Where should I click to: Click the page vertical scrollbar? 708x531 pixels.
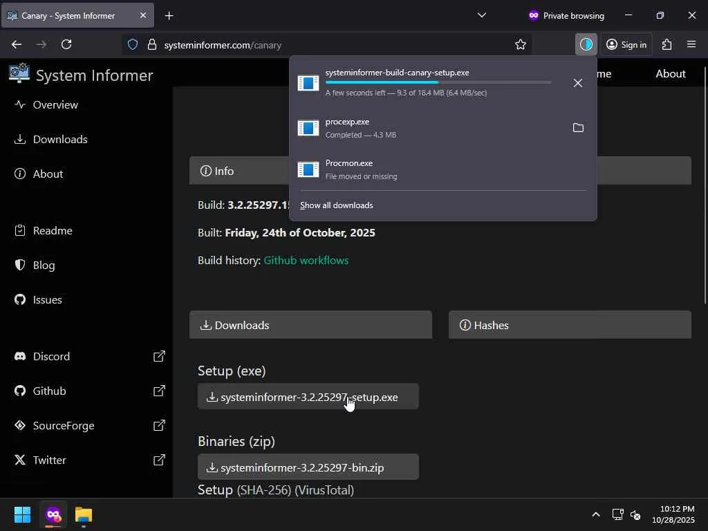(x=705, y=185)
